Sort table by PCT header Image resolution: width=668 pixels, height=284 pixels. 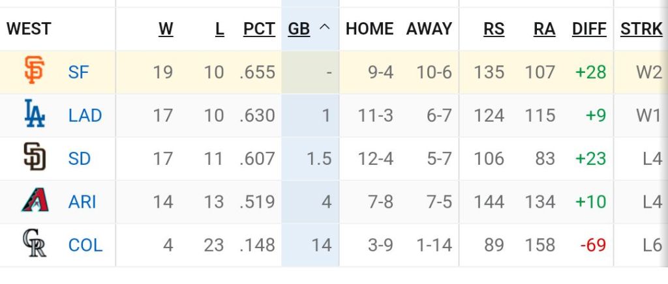click(x=259, y=29)
